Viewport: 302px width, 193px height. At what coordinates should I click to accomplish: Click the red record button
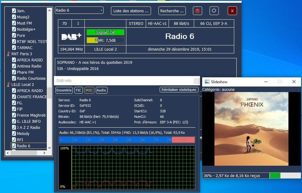pos(198,11)
